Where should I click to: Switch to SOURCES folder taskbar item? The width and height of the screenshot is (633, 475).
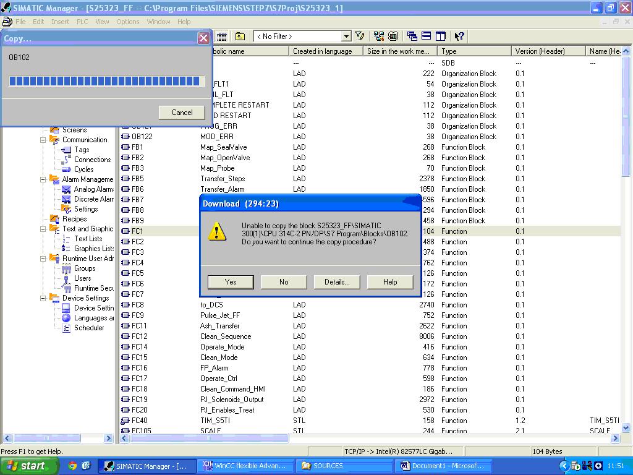(344, 466)
